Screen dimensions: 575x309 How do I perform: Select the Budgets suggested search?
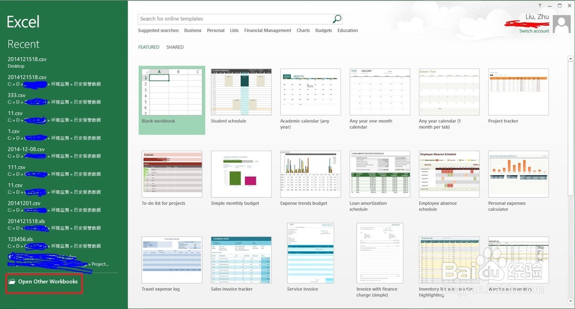tap(323, 30)
